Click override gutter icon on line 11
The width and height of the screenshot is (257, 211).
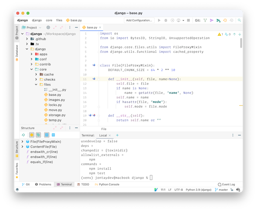click(94, 79)
